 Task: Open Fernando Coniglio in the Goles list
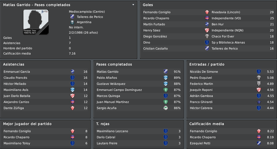157,12
